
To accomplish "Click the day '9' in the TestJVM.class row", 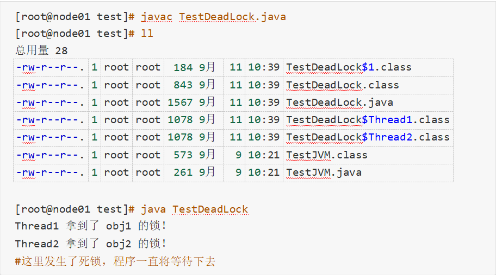I will (239, 155).
